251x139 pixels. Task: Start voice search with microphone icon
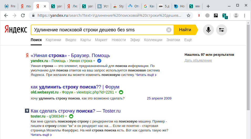pyautogui.click(x=208, y=30)
